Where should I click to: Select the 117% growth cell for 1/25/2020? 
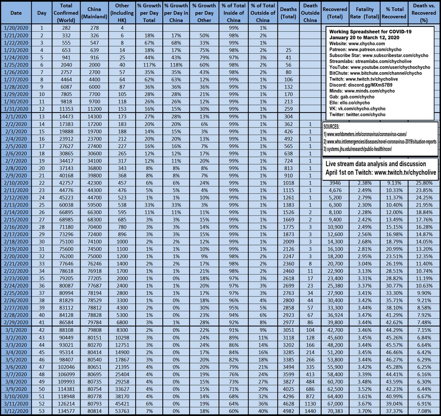tap(149, 65)
